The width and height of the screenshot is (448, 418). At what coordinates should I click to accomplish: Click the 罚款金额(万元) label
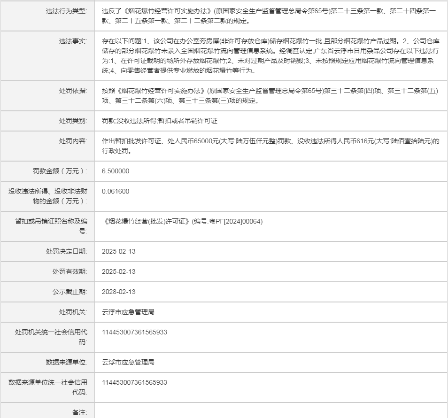(60, 171)
